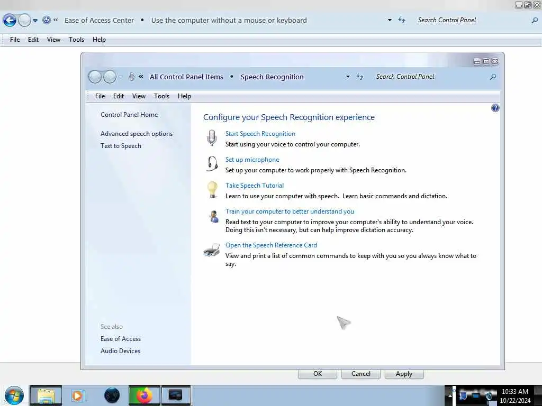Viewport: 542px width, 406px height.
Task: Click Search Control Panel field in Speech Recognition window
Action: pyautogui.click(x=430, y=77)
